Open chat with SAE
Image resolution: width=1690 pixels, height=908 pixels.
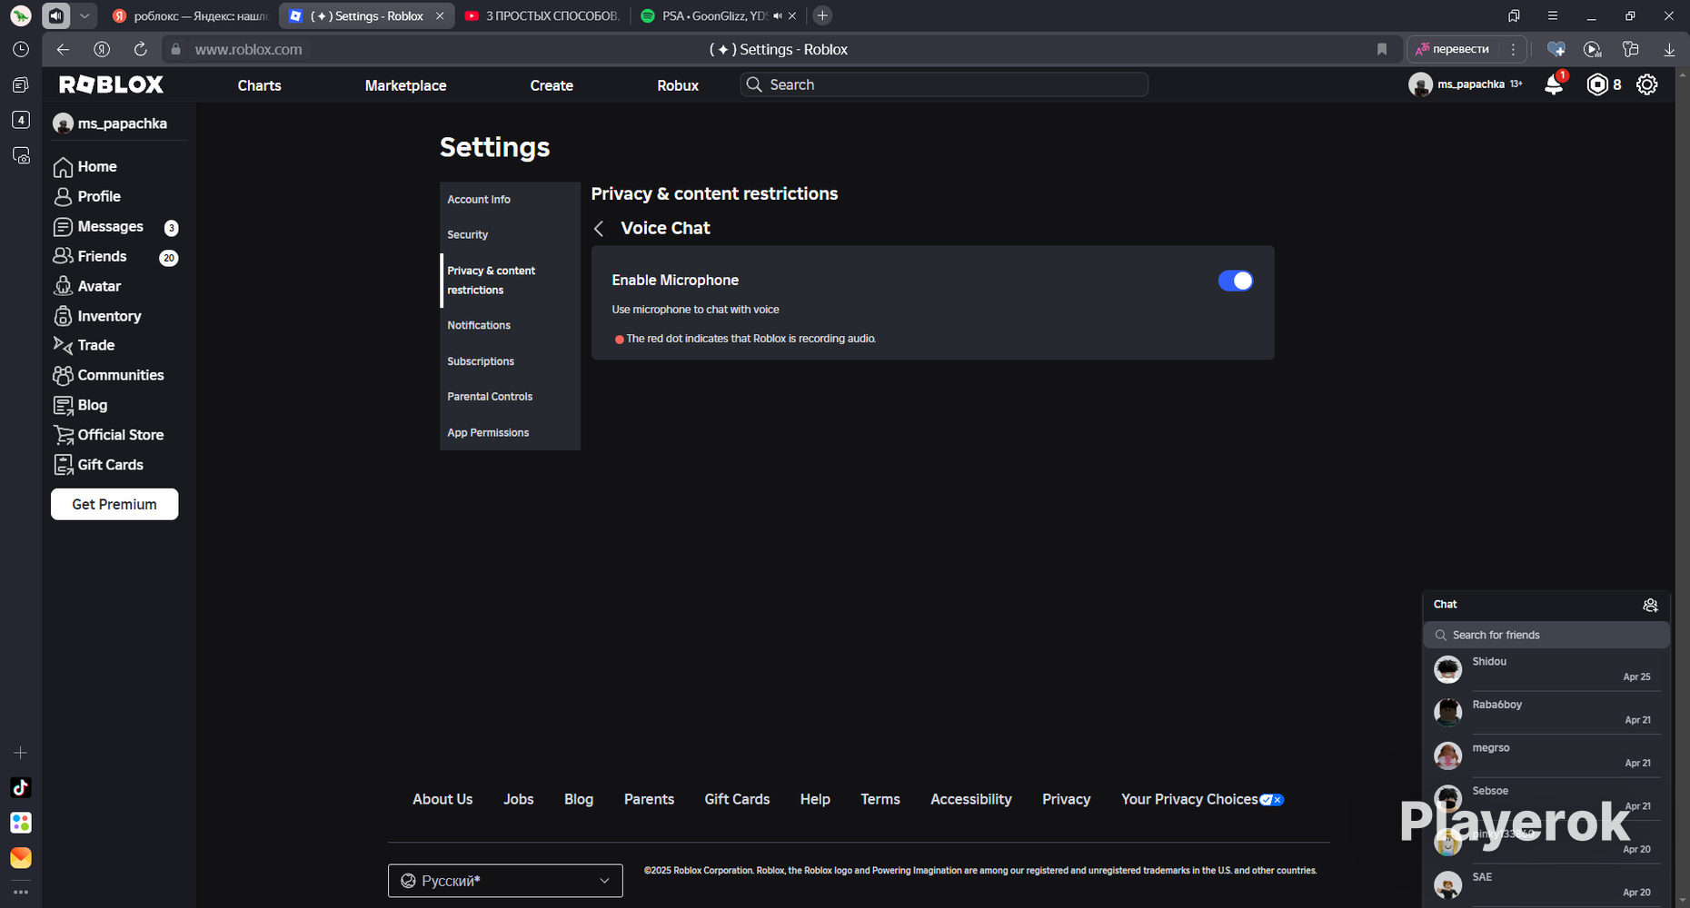click(1546, 884)
